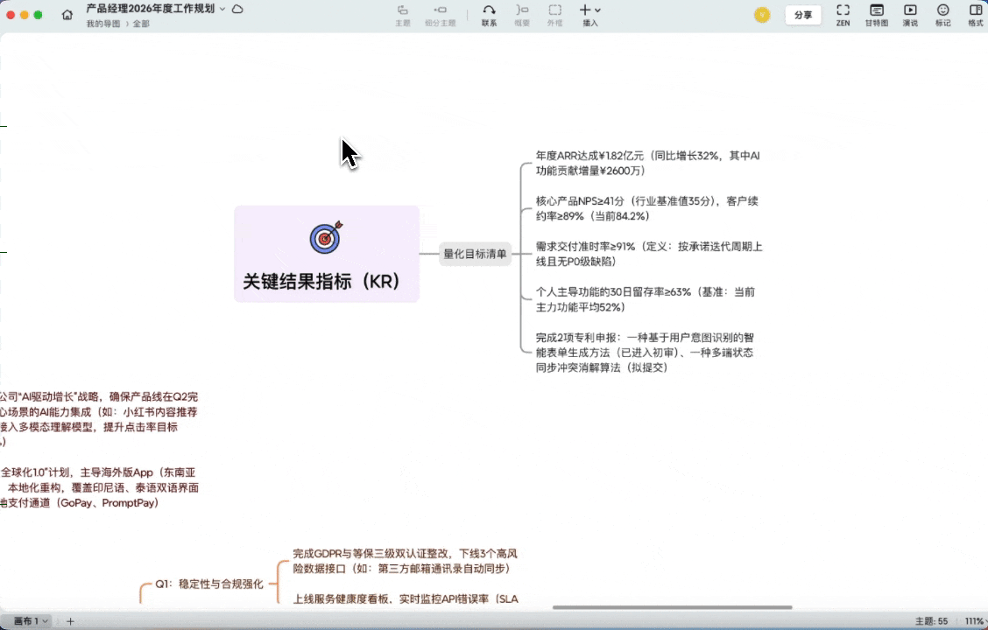This screenshot has width=988, height=630.
Task: Open the 标记 marker panel
Action: [x=943, y=13]
